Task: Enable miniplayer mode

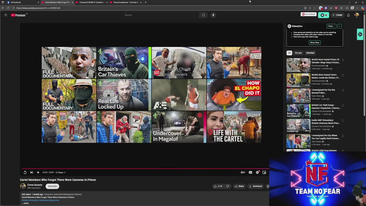Action: click(x=264, y=172)
